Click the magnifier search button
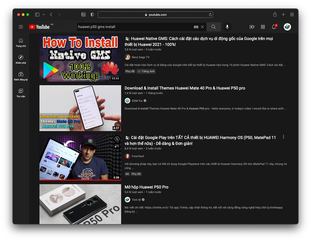This screenshot has height=241, width=311. point(213,27)
